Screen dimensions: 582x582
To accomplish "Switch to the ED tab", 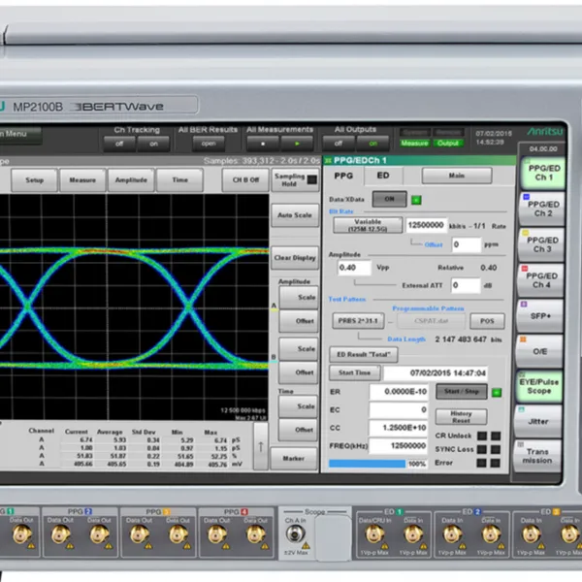I will coord(383,176).
